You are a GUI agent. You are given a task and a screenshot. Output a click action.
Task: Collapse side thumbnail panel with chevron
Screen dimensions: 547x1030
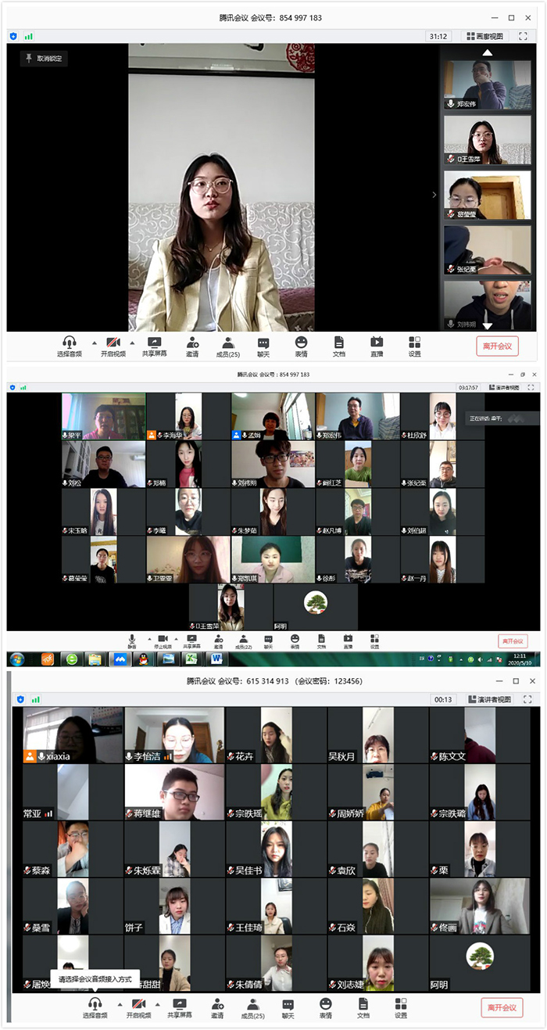point(434,195)
